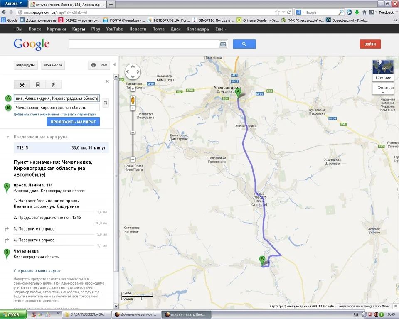399x319 pixels.
Task: Select driving mode car icon
Action: pyautogui.click(x=22, y=84)
